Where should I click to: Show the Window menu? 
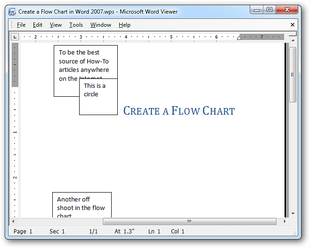pyautogui.click(x=101, y=25)
